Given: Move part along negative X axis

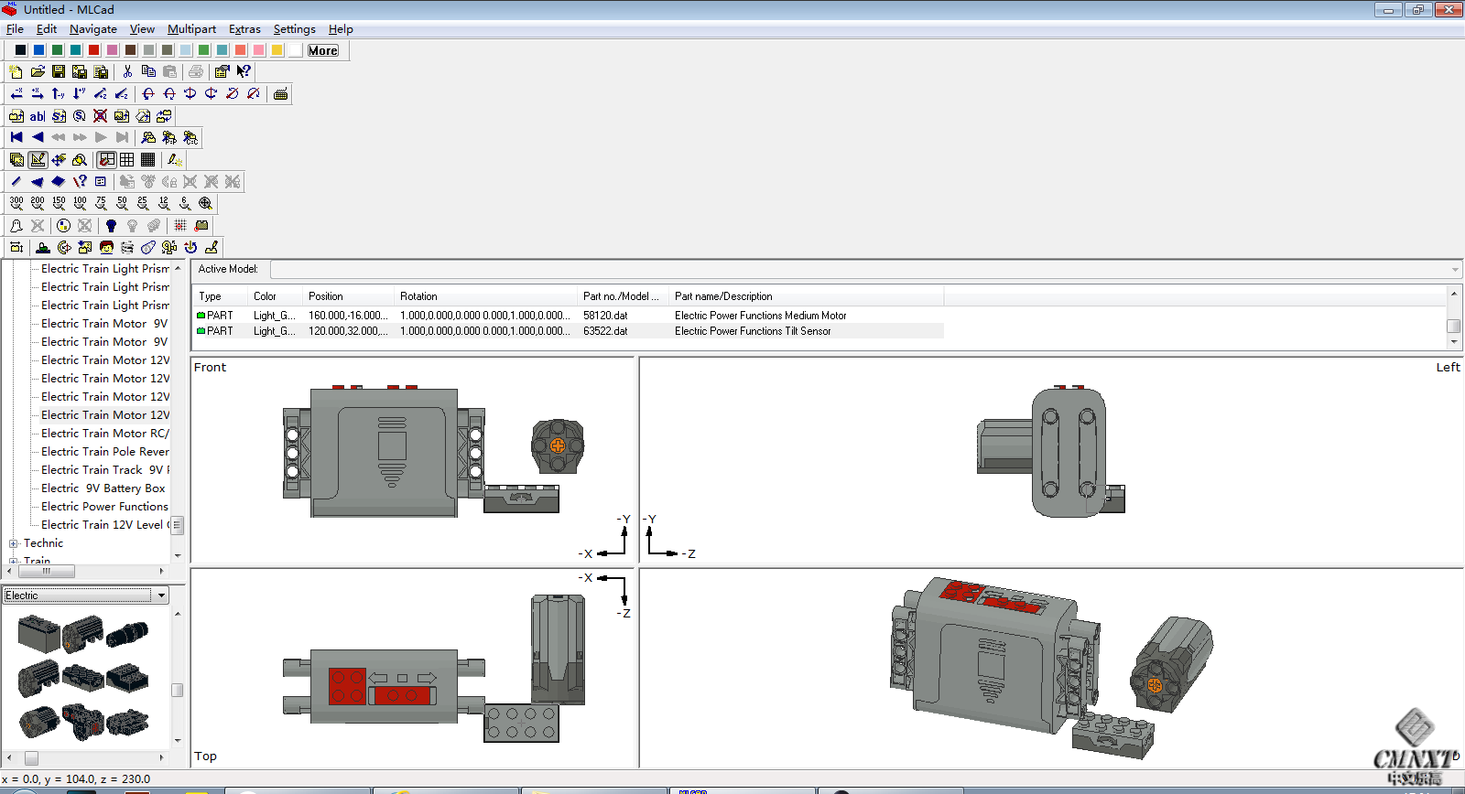Looking at the screenshot, I should coord(16,93).
